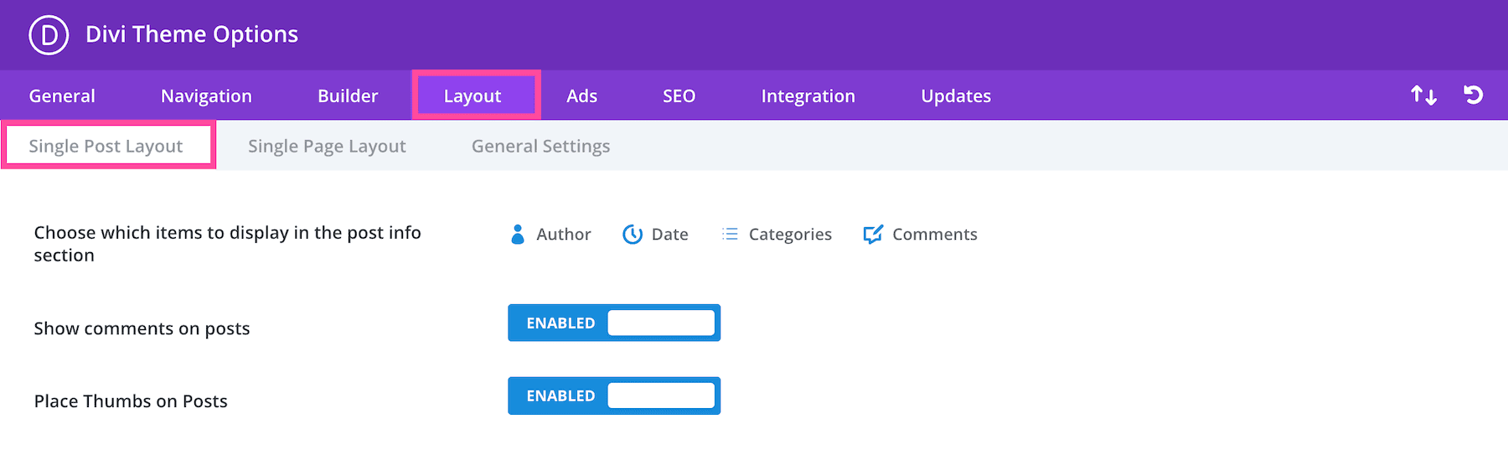Switch to the Integration tab
The width and height of the screenshot is (1508, 460).
(x=808, y=96)
